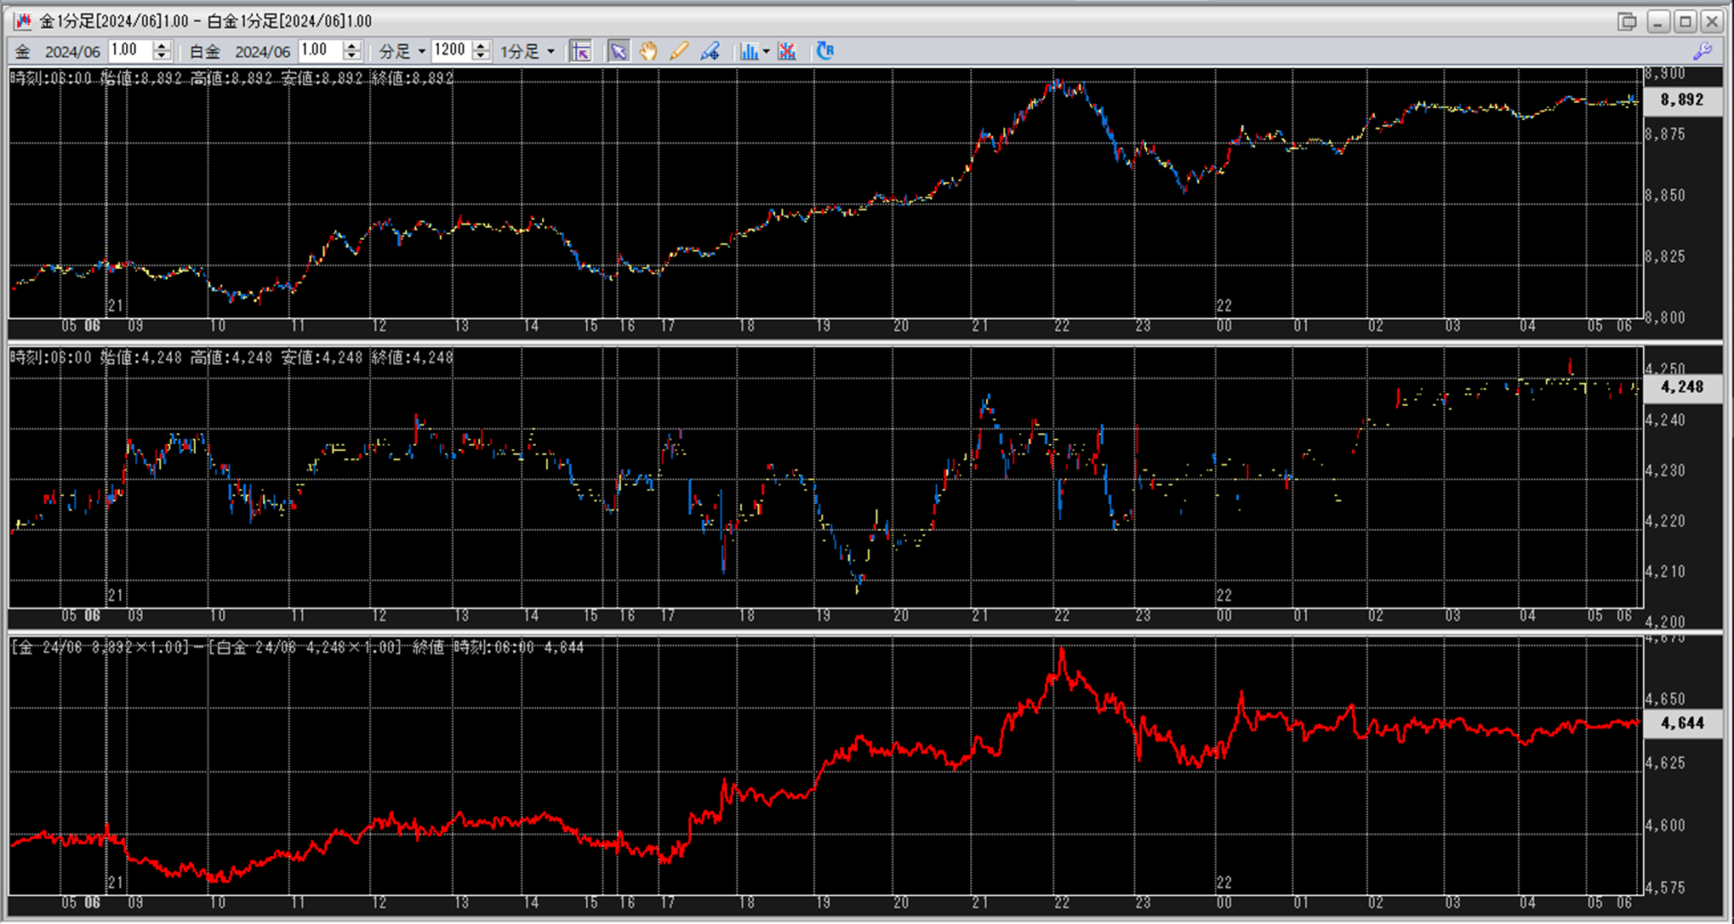Click the 白金 2024/06 contract label
Viewport: 1734px width, 924px height.
261,52
